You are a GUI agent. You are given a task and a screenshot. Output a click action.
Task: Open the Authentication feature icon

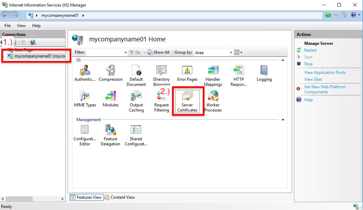click(85, 73)
